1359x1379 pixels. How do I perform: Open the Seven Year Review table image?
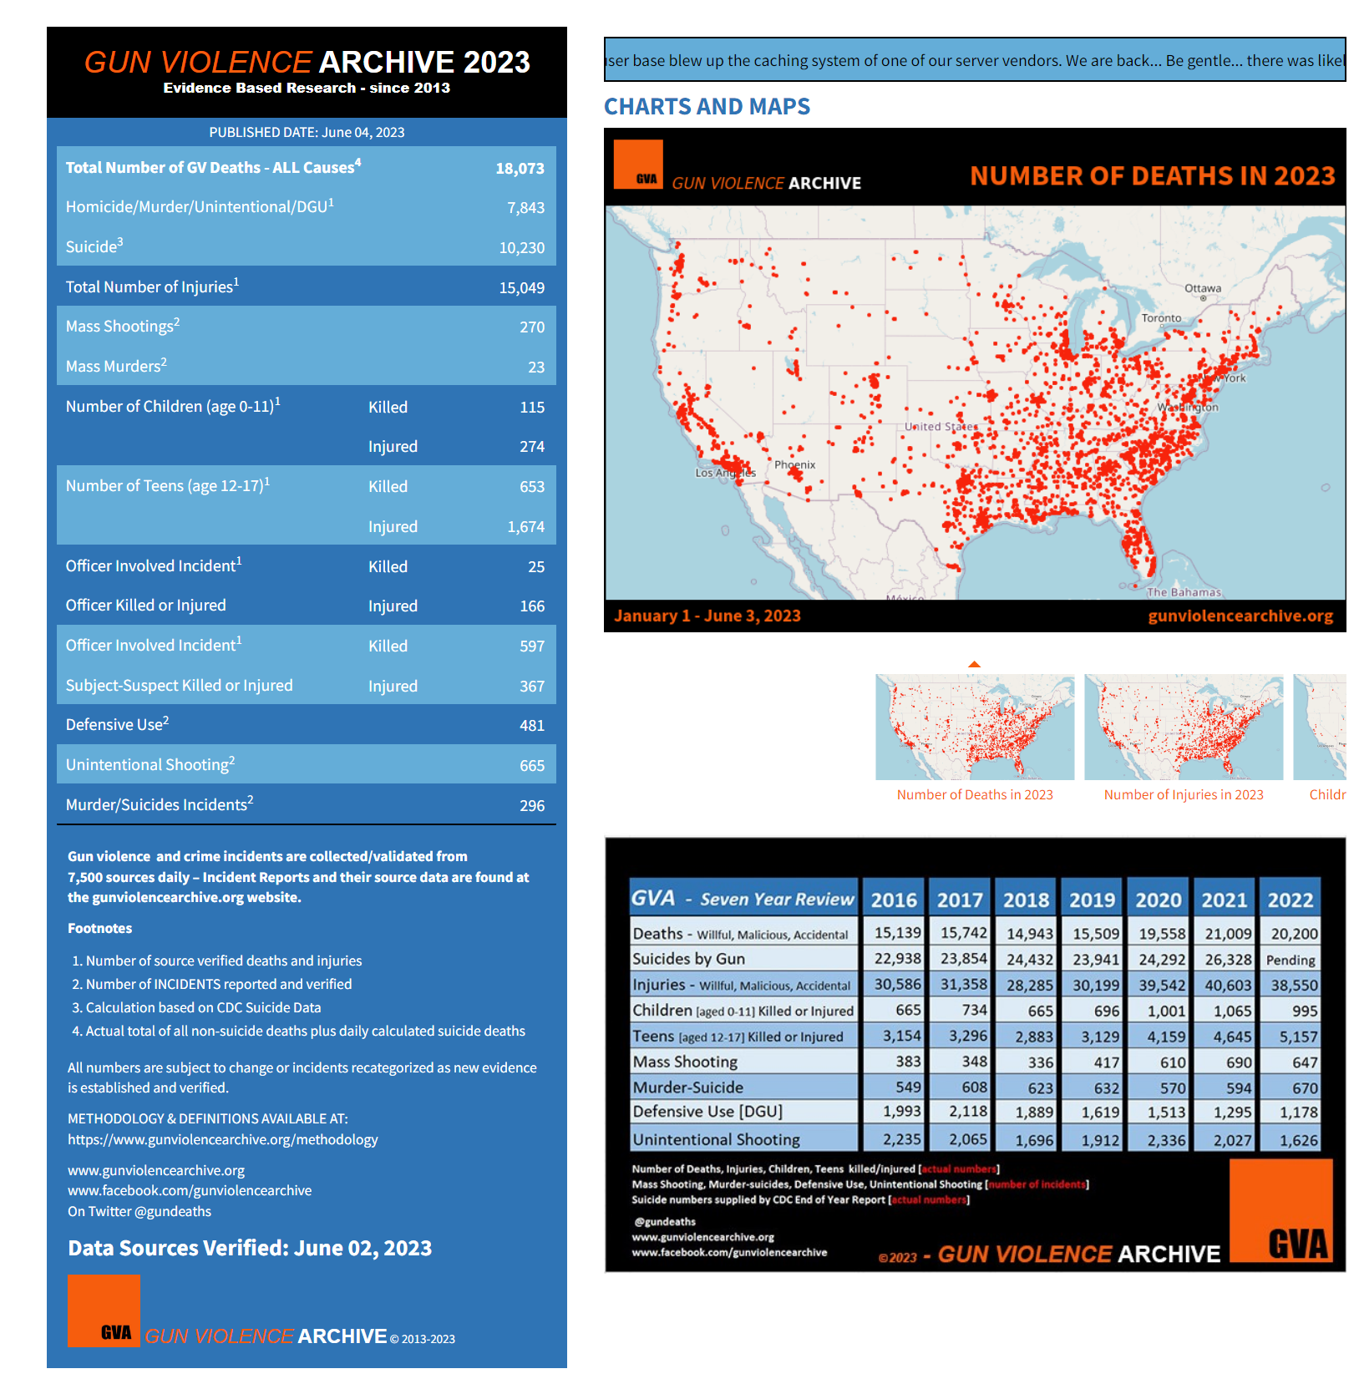point(975,1055)
